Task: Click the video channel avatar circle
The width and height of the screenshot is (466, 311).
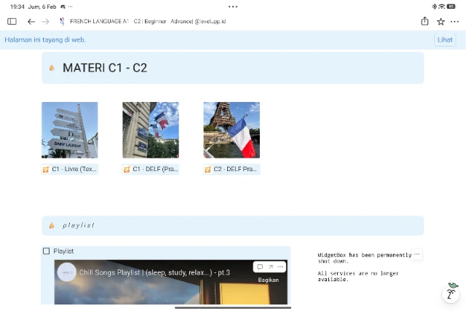Action: pos(66,272)
